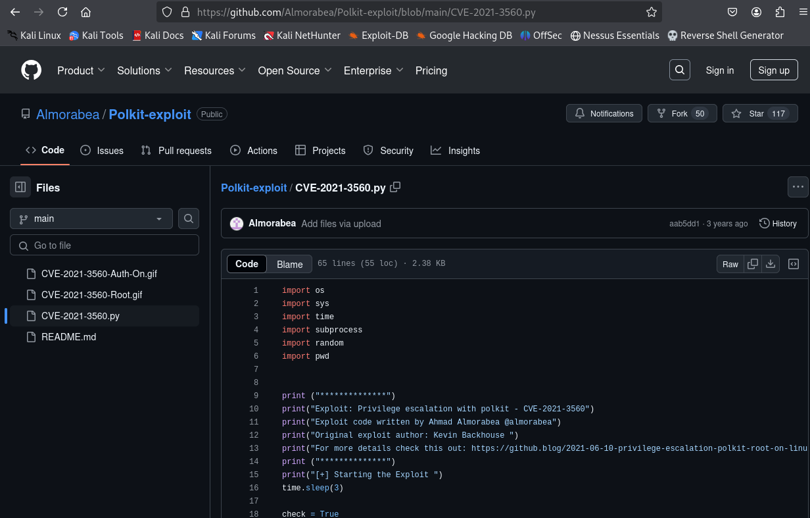Click Almorabea's avatar in the commit bar
The image size is (810, 518).
pos(237,224)
